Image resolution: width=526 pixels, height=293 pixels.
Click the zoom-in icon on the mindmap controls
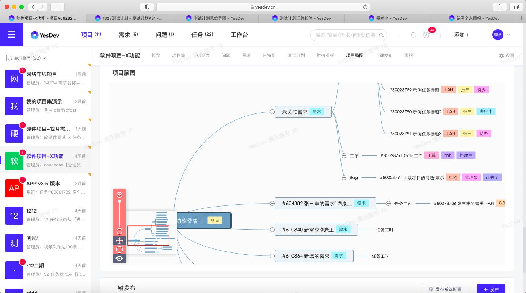pyautogui.click(x=119, y=195)
